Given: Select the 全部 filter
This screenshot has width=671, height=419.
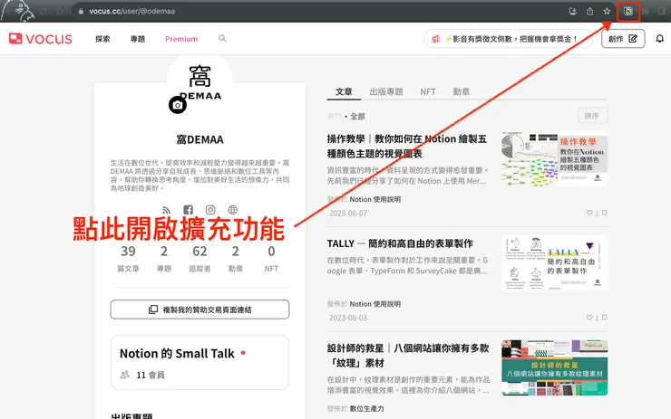Looking at the screenshot, I should pyautogui.click(x=357, y=116).
